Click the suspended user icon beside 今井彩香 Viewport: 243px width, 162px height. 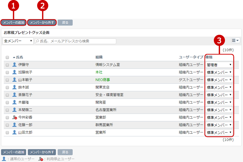click(15, 118)
